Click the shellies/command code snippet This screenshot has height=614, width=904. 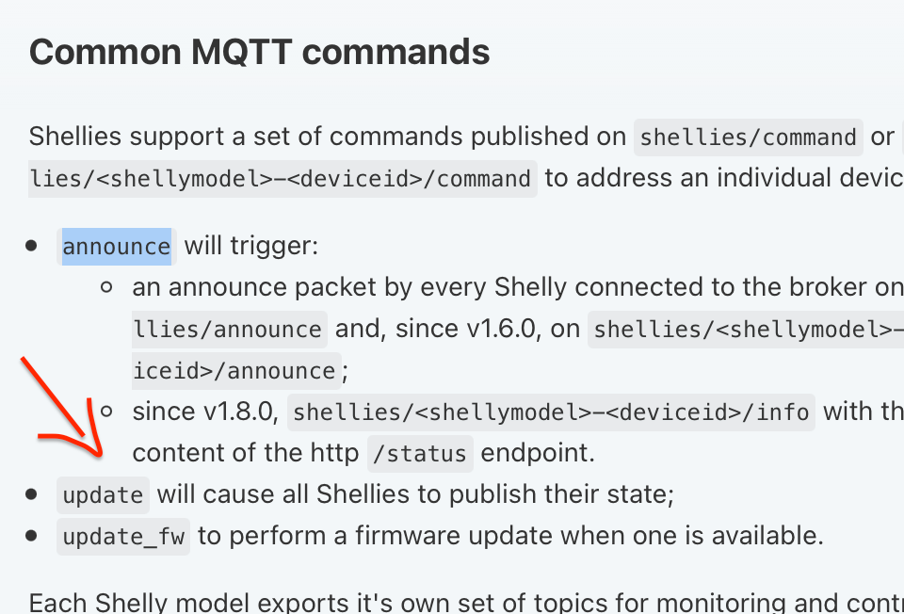coord(749,137)
